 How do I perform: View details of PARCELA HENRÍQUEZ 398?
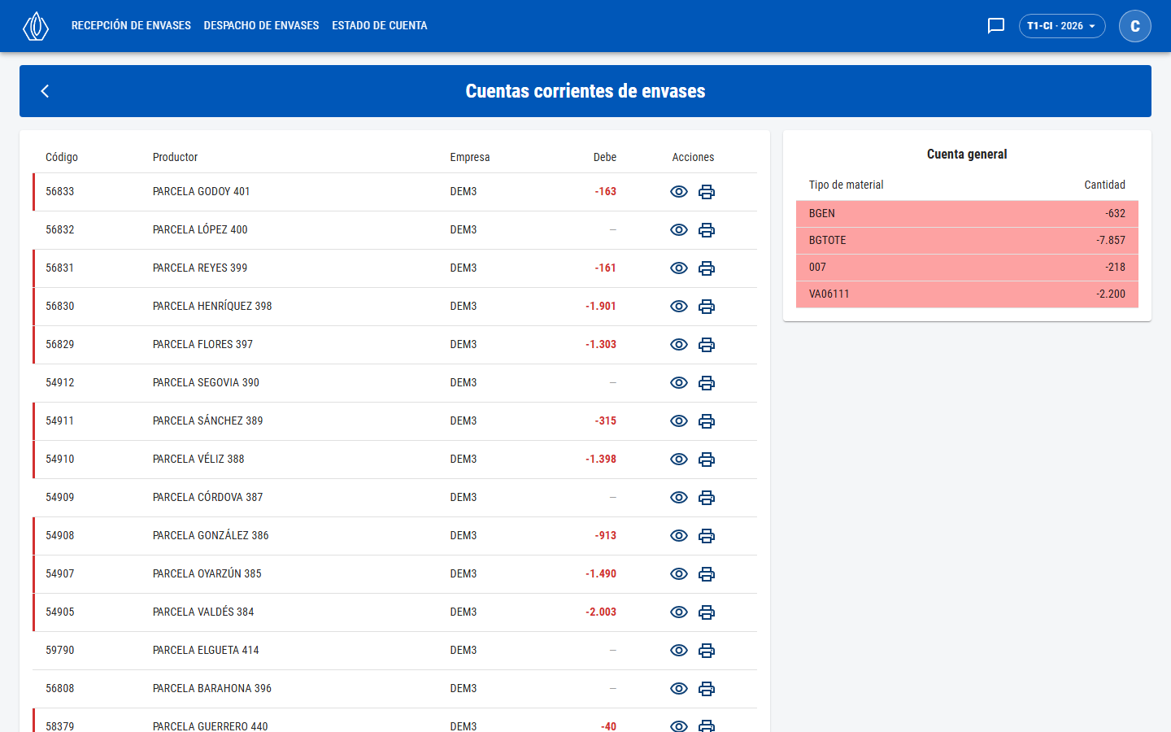tap(679, 307)
